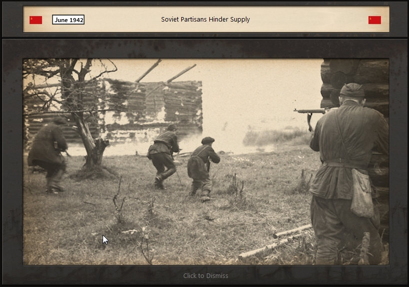Image resolution: width=409 pixels, height=287 pixels.
Task: Click the Soviet Partisans Hinder Supply title
Action: 205,20
